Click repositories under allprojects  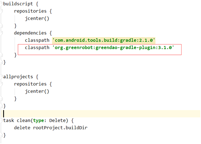30,84
